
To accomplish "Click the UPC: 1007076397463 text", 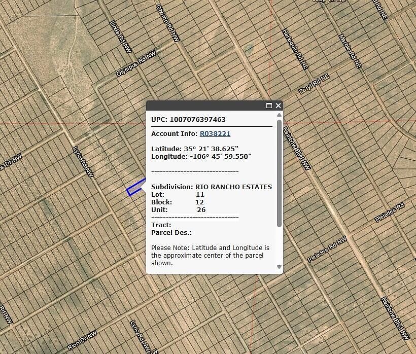I will pos(188,119).
